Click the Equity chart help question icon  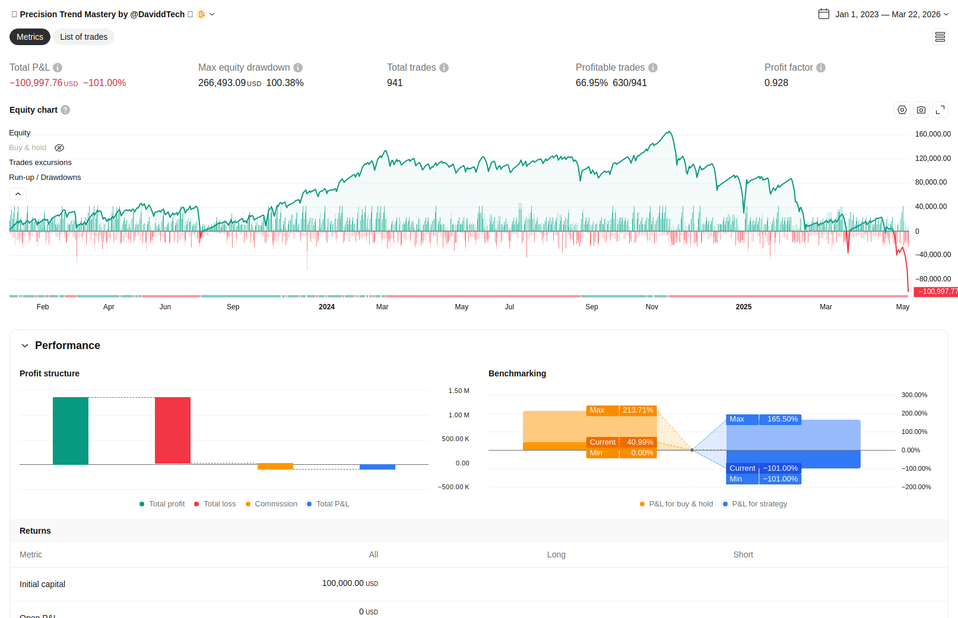pyautogui.click(x=65, y=110)
